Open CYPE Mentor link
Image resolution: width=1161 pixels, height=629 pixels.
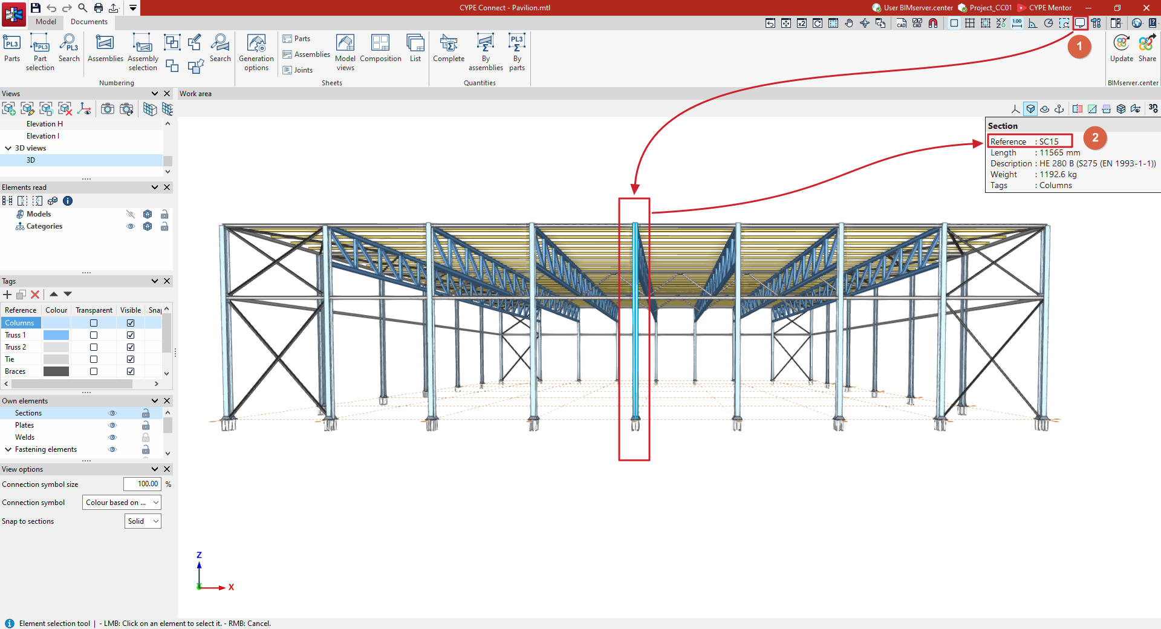click(1044, 8)
